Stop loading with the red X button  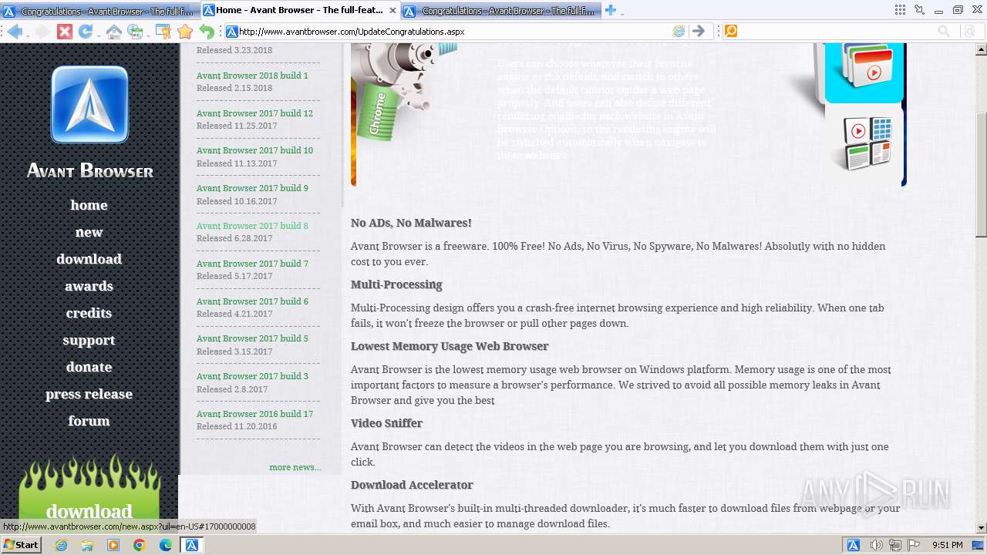pos(65,32)
